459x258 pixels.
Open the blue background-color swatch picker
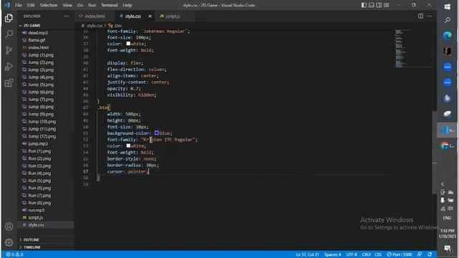tap(156, 133)
